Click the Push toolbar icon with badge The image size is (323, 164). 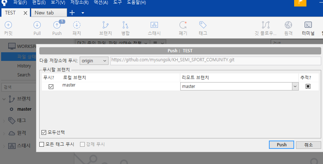(x=57, y=25)
